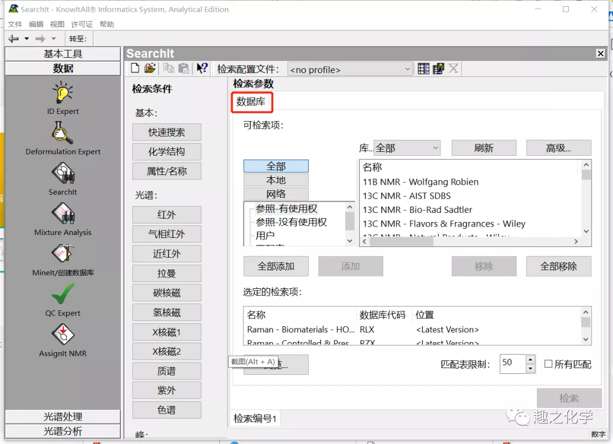Open the 帮助 menu

(x=107, y=24)
